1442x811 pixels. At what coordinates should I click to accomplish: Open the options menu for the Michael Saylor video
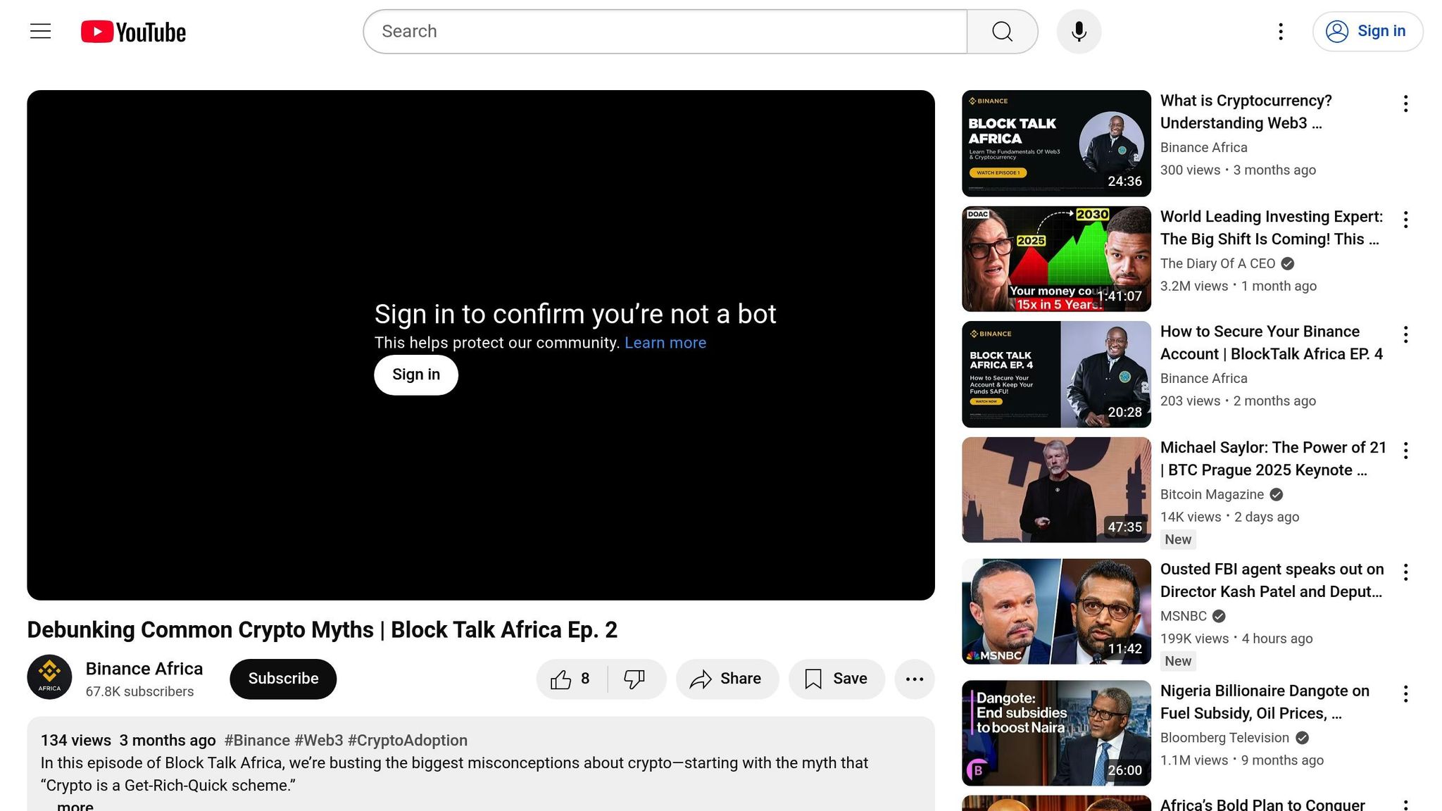[1406, 450]
